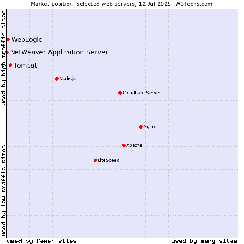Click the 'Apache' label text
This screenshot has width=244, height=244.
[x=134, y=145]
